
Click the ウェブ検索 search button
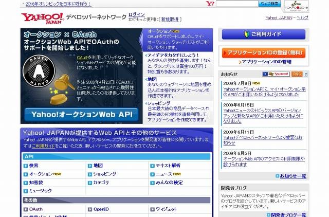pyautogui.click(x=270, y=4)
